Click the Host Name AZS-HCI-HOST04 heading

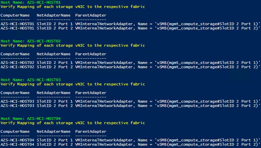(31, 119)
